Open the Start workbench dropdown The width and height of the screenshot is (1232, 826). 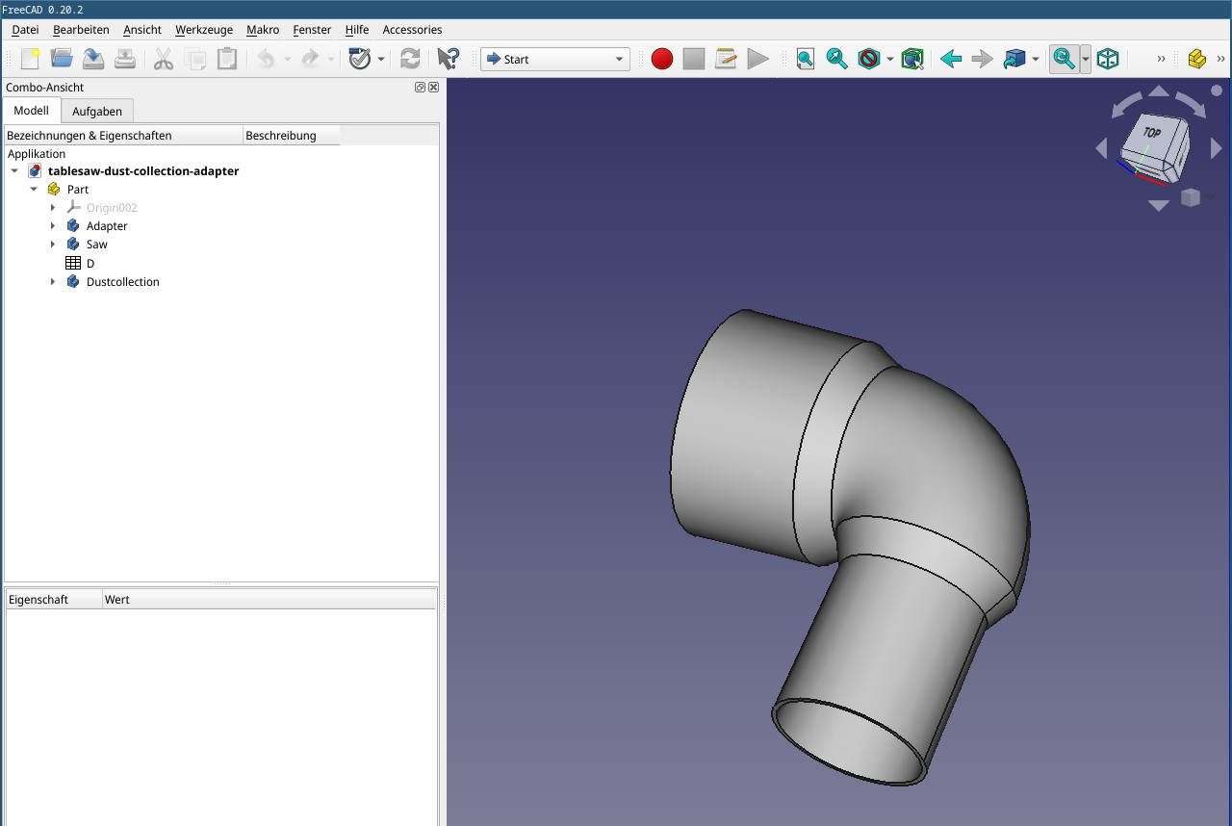point(555,59)
